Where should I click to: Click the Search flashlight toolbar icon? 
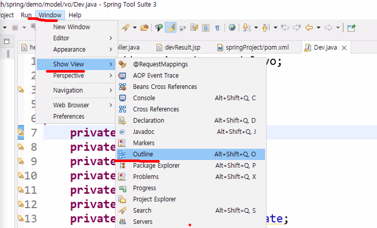125,28
